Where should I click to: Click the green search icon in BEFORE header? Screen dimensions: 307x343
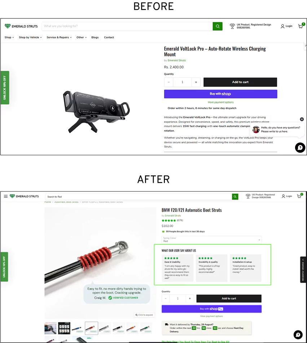coord(217,26)
